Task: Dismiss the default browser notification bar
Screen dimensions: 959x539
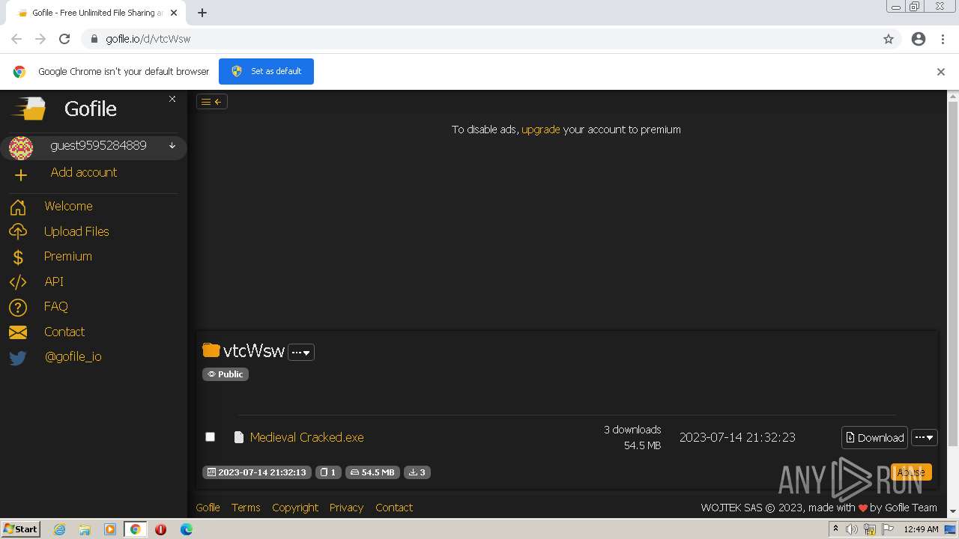Action: coord(941,72)
